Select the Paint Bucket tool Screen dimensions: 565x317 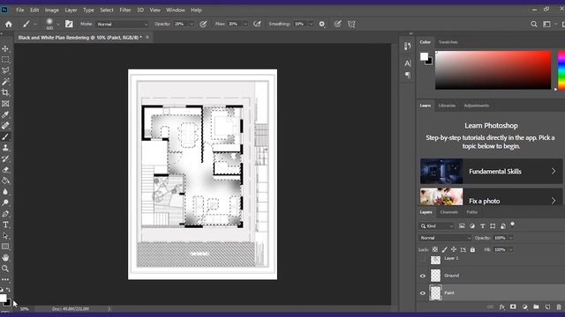(5, 181)
